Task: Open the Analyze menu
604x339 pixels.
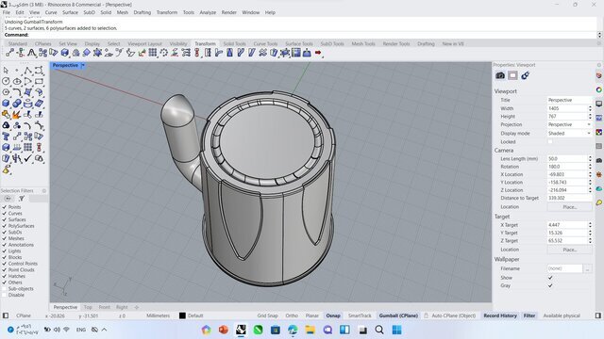Action: point(208,12)
